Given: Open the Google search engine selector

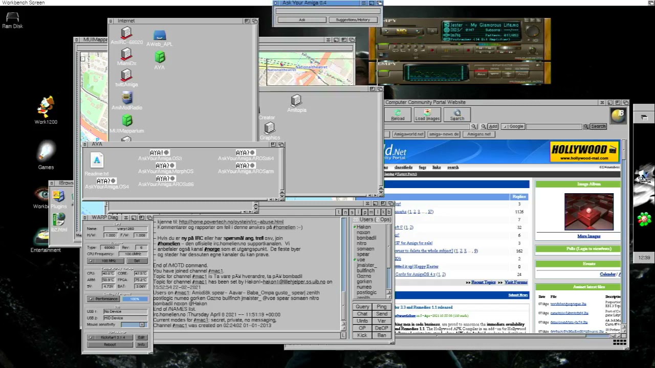Looking at the screenshot, I should tap(513, 126).
